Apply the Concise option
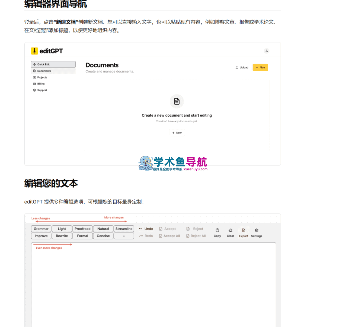This screenshot has height=327, width=346. click(103, 236)
